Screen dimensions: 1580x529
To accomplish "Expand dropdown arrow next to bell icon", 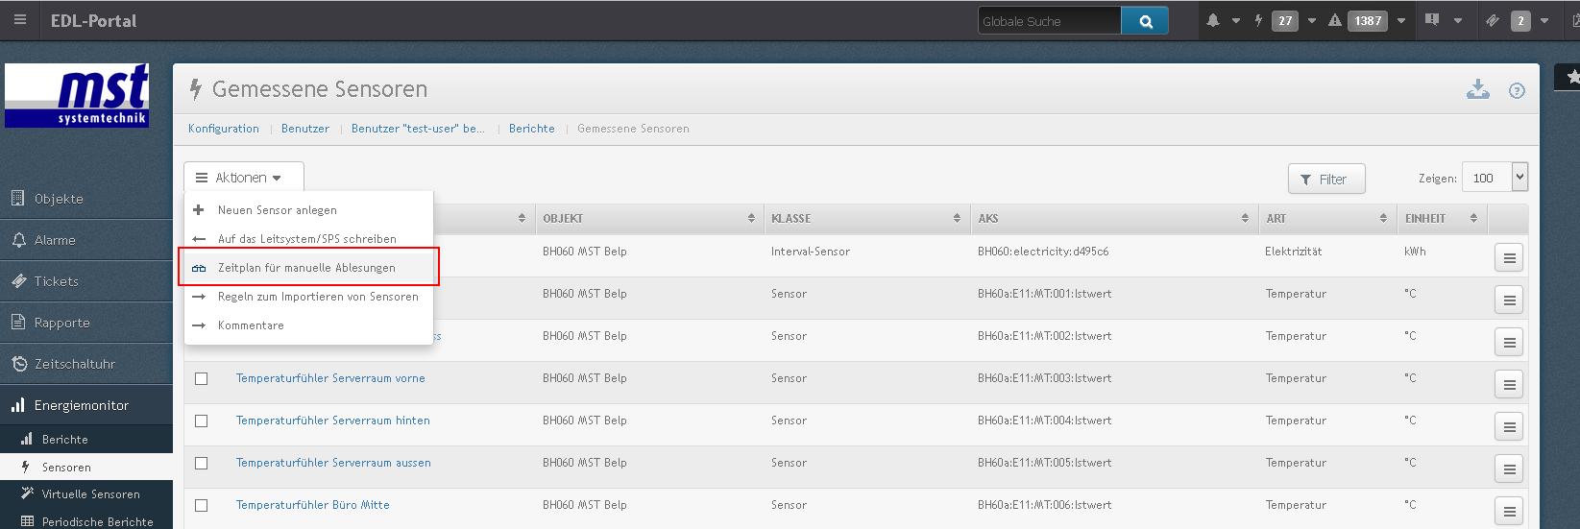I will (1236, 20).
